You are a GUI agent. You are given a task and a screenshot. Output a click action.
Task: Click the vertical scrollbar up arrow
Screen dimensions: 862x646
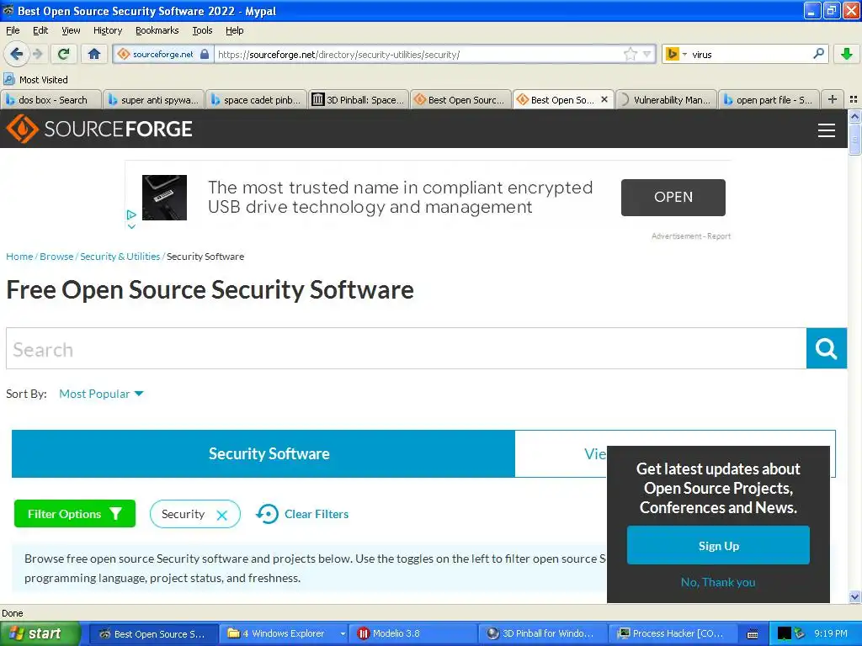(x=854, y=116)
